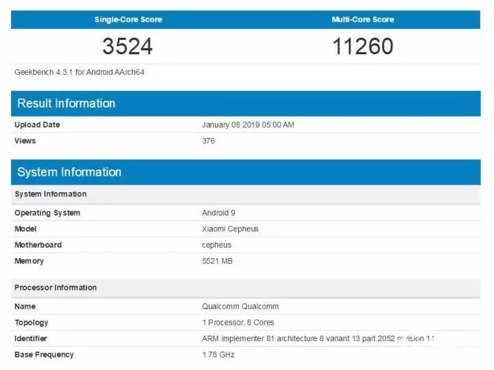Click the Model row label
The image size is (494, 370).
pos(25,229)
